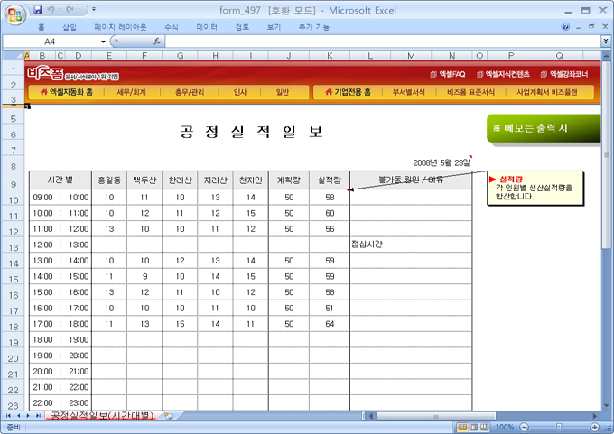Click the Office button logo
The width and height of the screenshot is (614, 434).
(14, 14)
